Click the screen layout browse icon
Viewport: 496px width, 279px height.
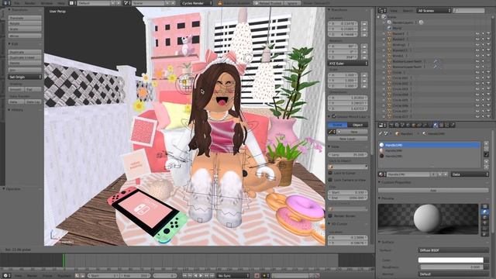pos(72,3)
